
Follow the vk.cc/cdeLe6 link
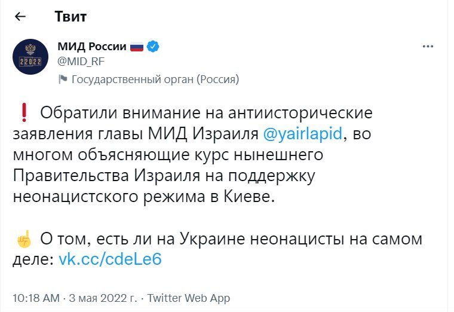click(110, 260)
